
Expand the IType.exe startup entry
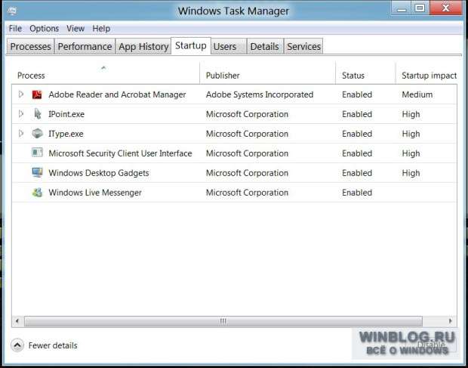click(21, 133)
